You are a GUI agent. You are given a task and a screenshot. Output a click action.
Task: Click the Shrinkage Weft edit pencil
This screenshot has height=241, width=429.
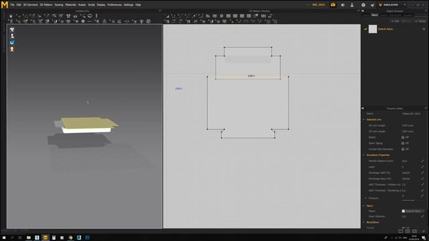click(422, 173)
